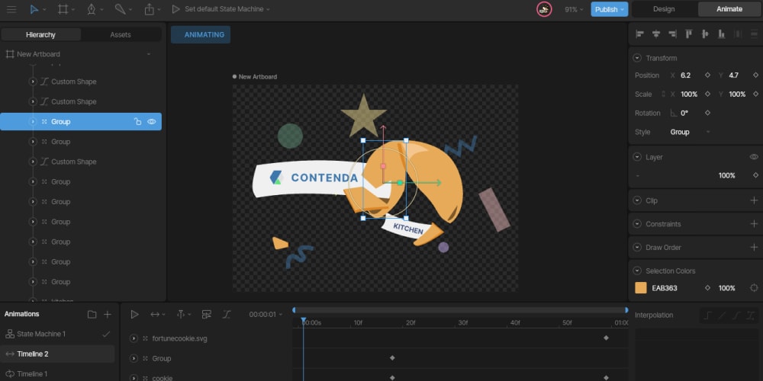Viewport: 763px width, 381px height.
Task: Create a new animations folder
Action: [92, 314]
